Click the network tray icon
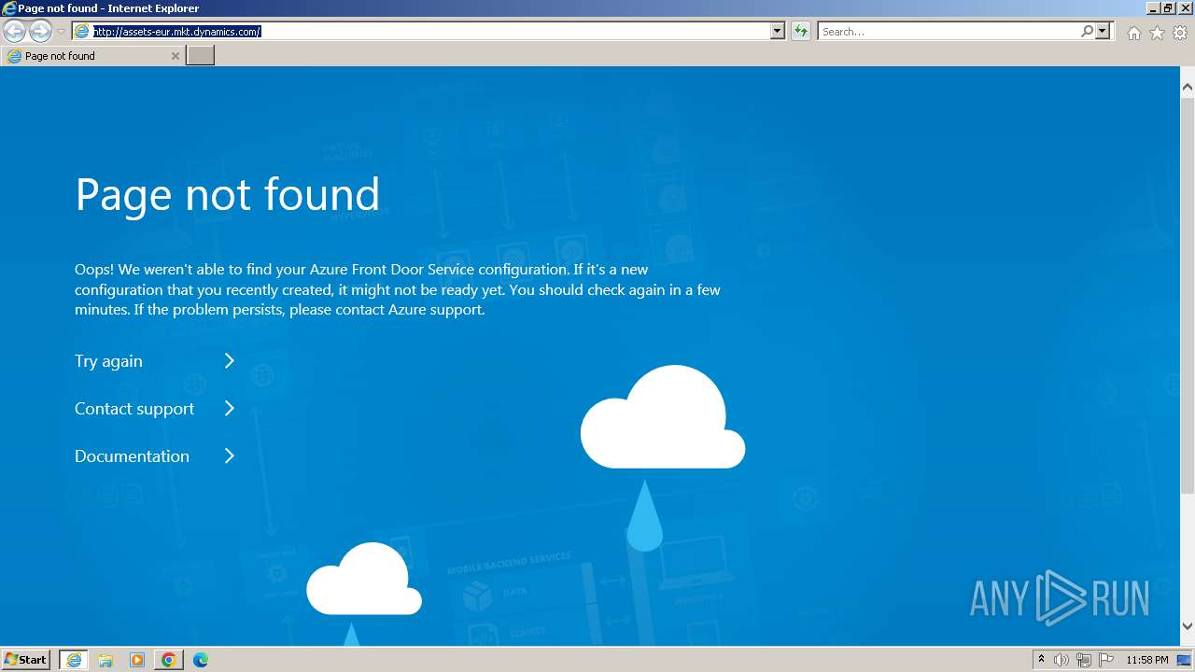The width and height of the screenshot is (1195, 672). click(1084, 660)
